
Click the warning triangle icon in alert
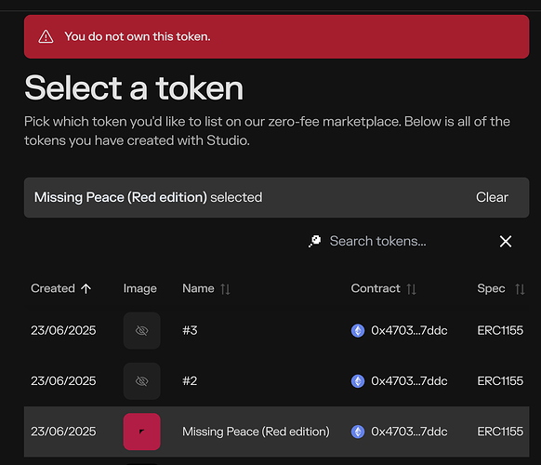point(46,36)
